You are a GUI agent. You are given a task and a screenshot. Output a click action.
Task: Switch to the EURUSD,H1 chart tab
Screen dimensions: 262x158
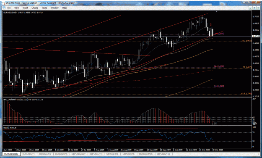(x=45, y=154)
